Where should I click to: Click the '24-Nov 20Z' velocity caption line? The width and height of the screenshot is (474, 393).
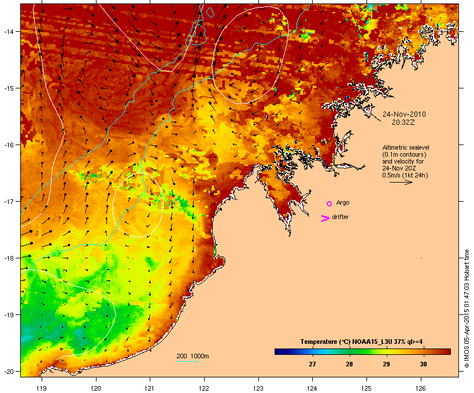tap(399, 168)
